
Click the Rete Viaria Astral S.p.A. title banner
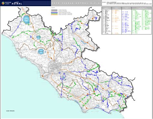tap(76, 3)
